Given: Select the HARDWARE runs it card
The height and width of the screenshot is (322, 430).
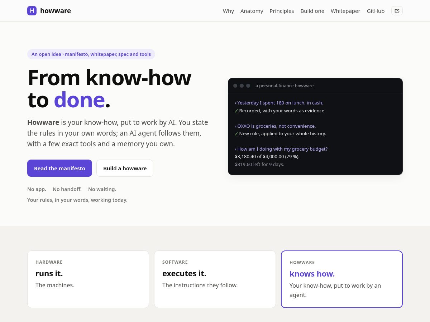Looking at the screenshot, I should (x=88, y=279).
